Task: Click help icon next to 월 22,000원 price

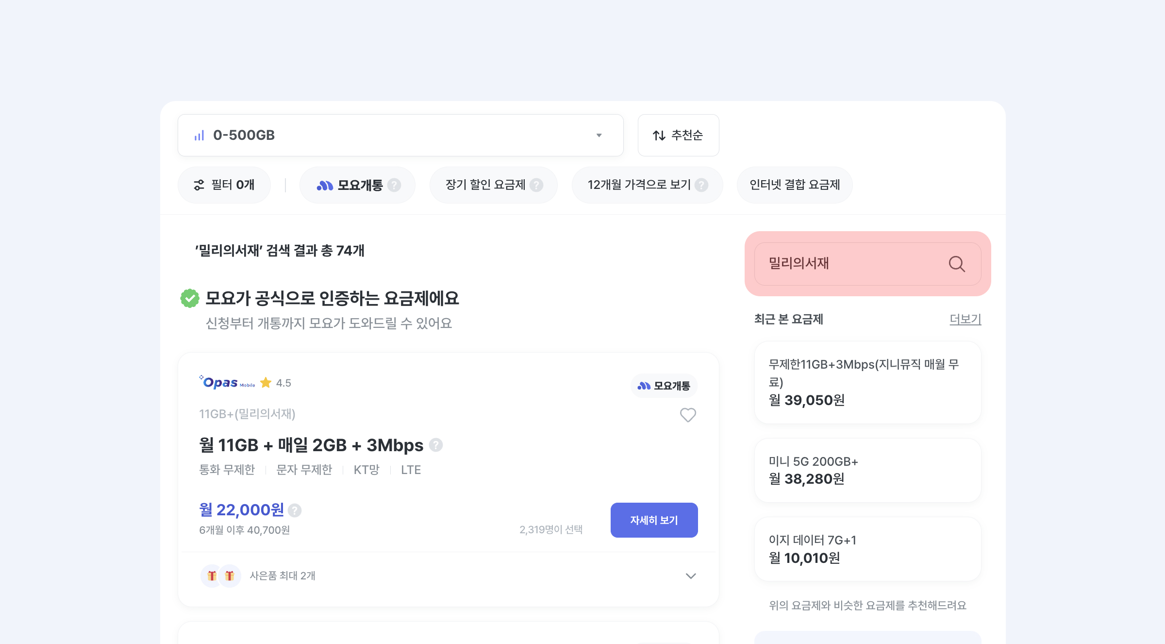Action: click(295, 510)
